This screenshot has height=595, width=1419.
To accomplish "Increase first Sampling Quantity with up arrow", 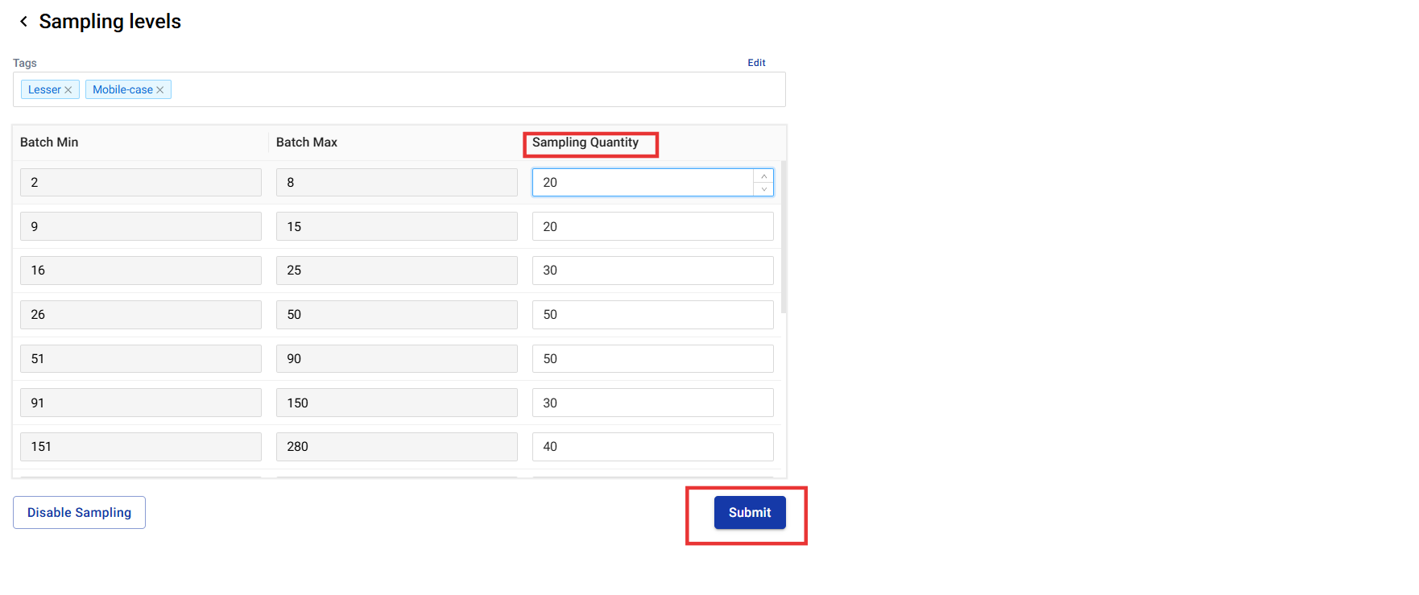I will pos(763,176).
